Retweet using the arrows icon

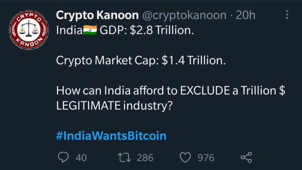[124, 157]
